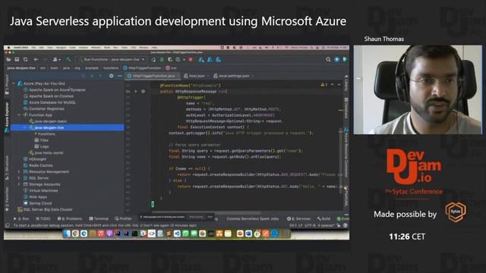Open the Favorites side tool window

point(7,199)
